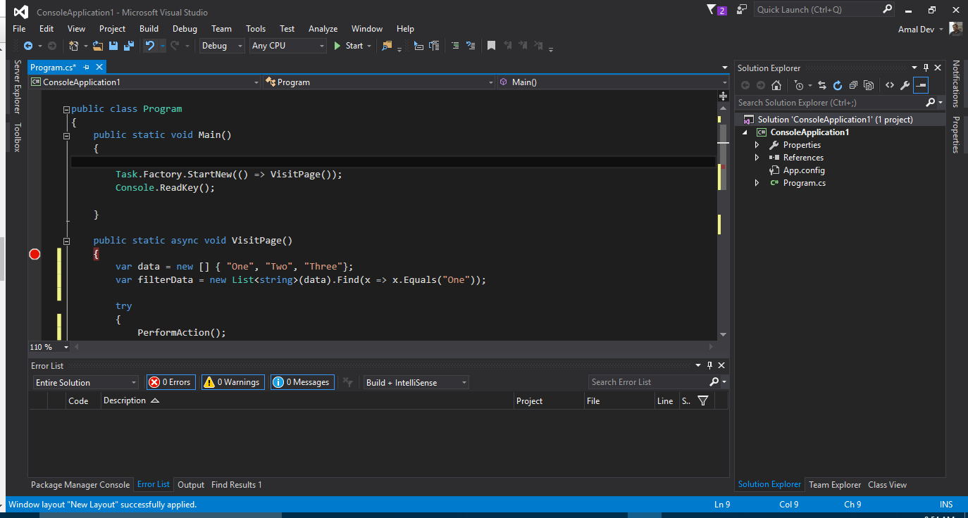Switch to the Output tab
Image resolution: width=968 pixels, height=518 pixels.
(x=190, y=485)
